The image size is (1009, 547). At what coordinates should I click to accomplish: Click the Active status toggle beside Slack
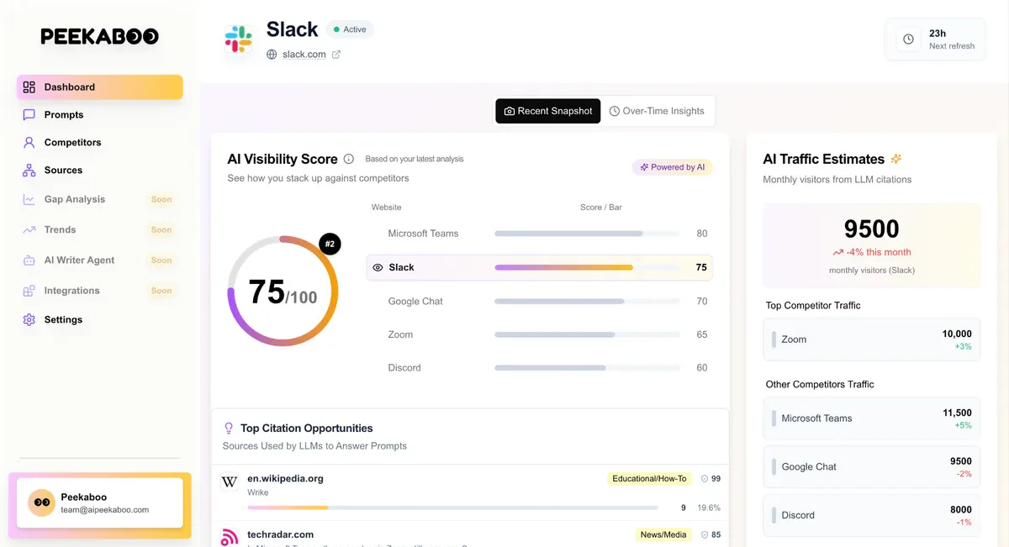(x=350, y=29)
